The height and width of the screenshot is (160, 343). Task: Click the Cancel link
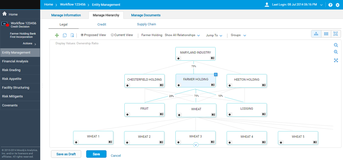[116, 155]
